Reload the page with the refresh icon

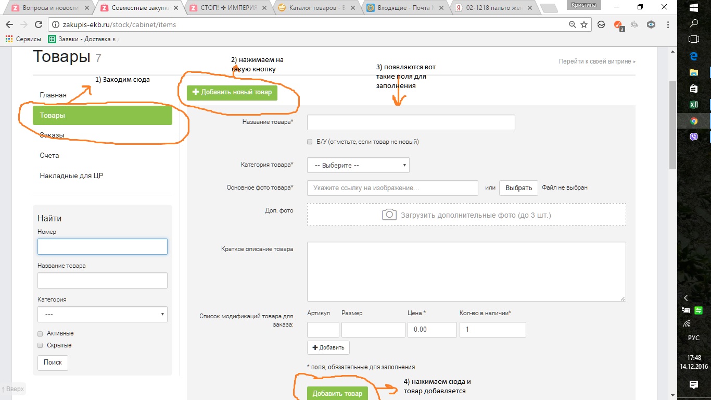point(38,24)
